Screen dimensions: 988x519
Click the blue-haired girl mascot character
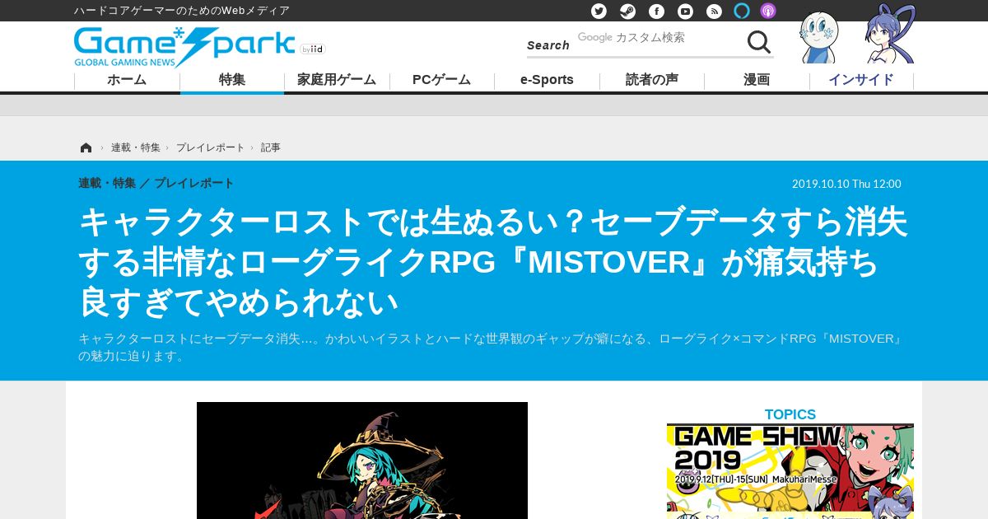tap(890, 35)
